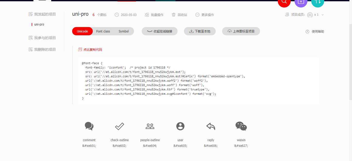Click the .woff2 url code line
Screen dimensions: 352x161
147,81
